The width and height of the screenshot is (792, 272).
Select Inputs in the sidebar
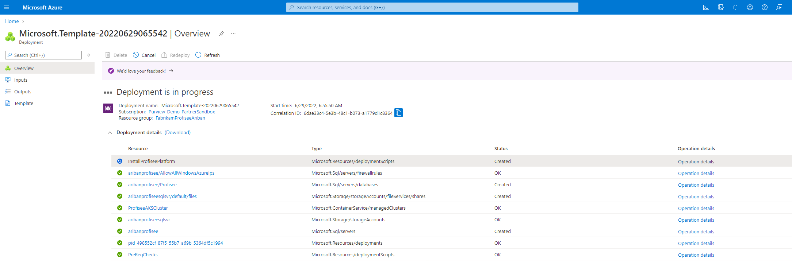click(x=21, y=80)
